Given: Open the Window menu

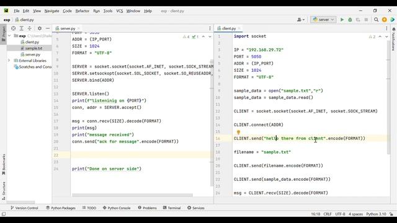Looking at the screenshot, I should [133, 11].
